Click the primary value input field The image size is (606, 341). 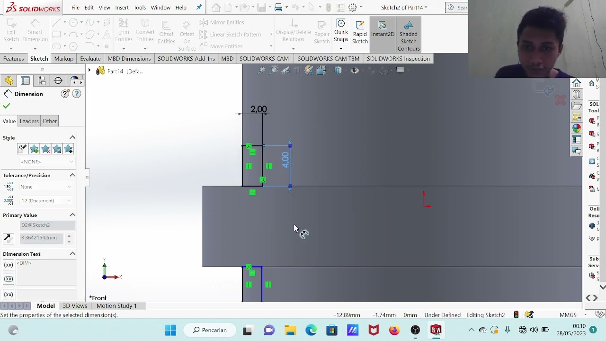click(42, 238)
